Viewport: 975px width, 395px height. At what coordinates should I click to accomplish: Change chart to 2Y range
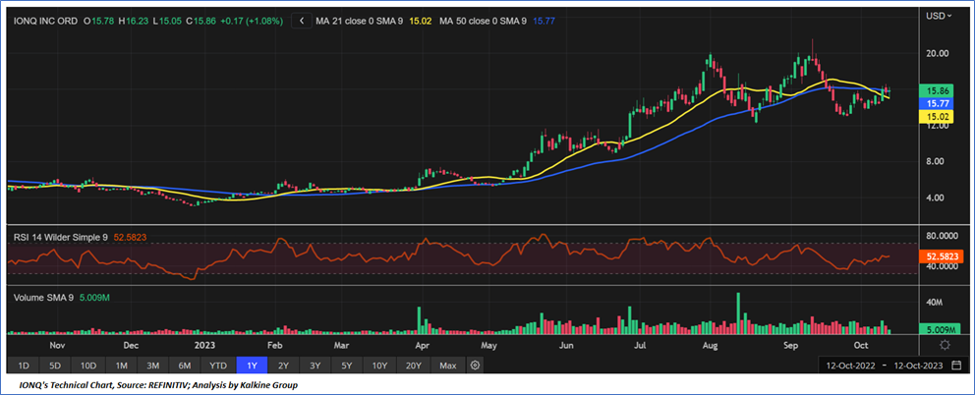point(283,366)
